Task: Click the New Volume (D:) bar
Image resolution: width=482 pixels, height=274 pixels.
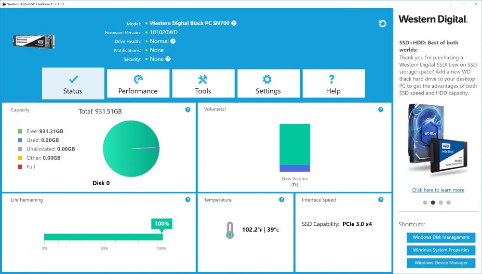Action: 295,148
